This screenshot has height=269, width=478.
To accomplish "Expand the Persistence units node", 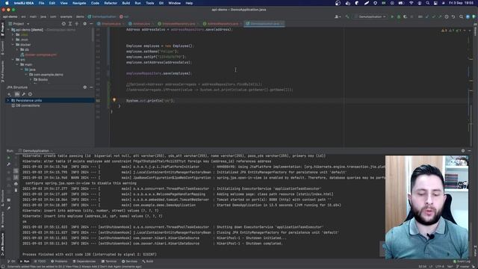I will (8, 100).
